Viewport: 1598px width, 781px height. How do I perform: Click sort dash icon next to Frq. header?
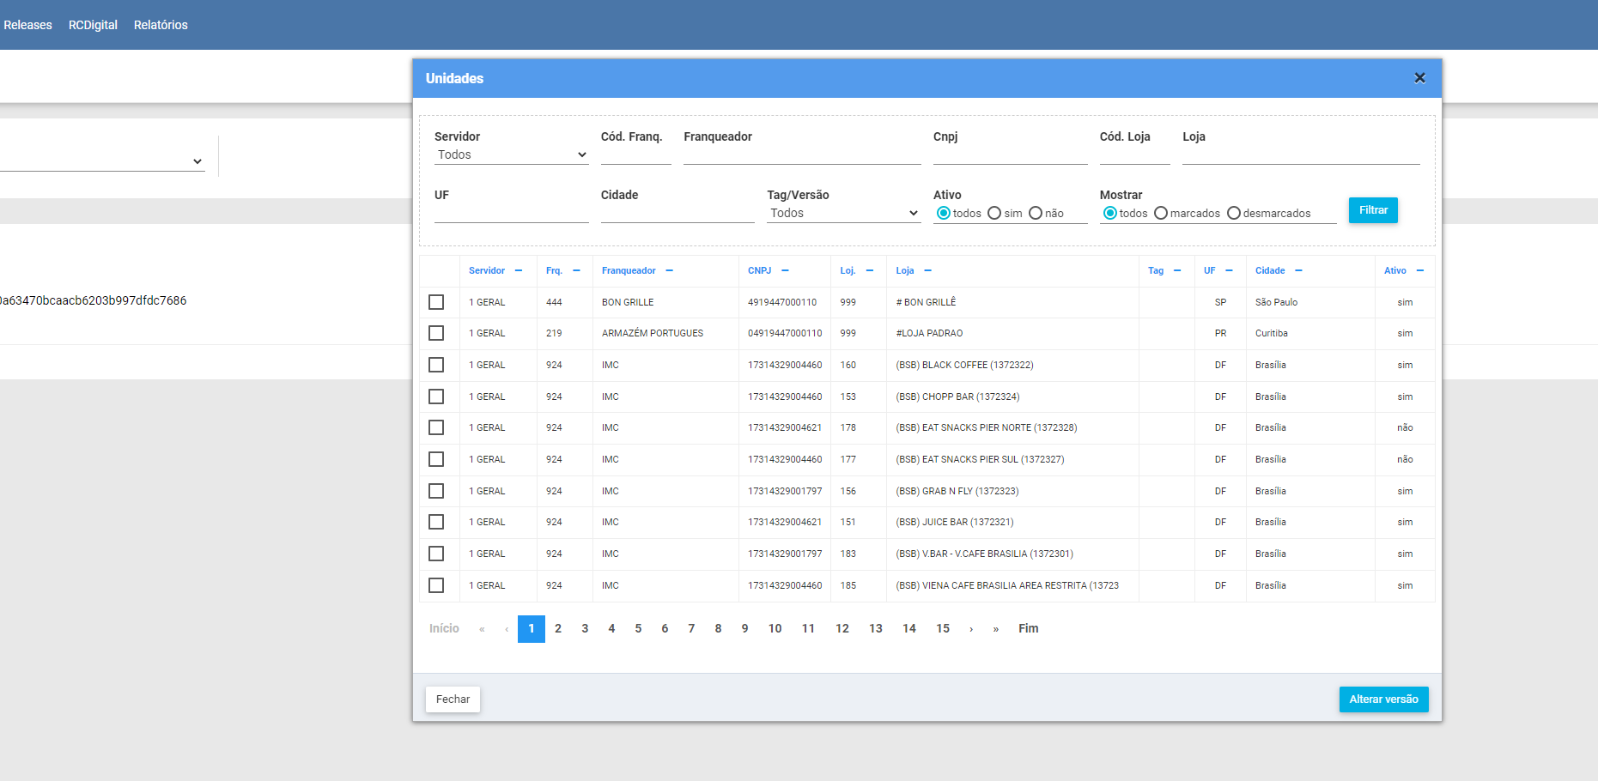(576, 270)
